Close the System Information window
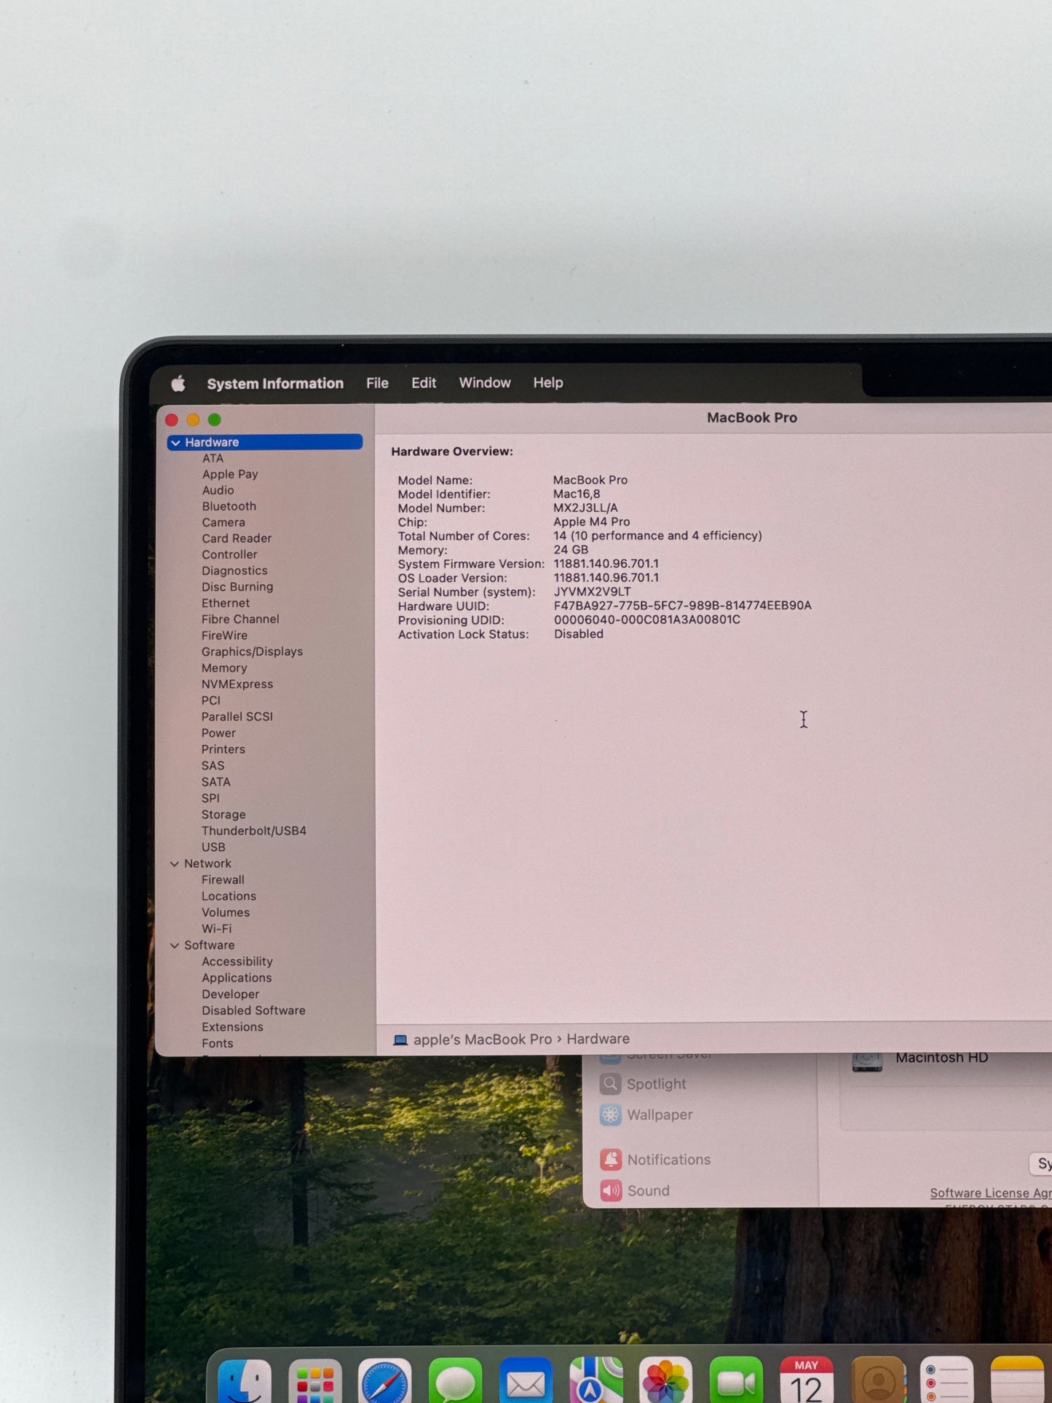The height and width of the screenshot is (1403, 1052). point(172,420)
